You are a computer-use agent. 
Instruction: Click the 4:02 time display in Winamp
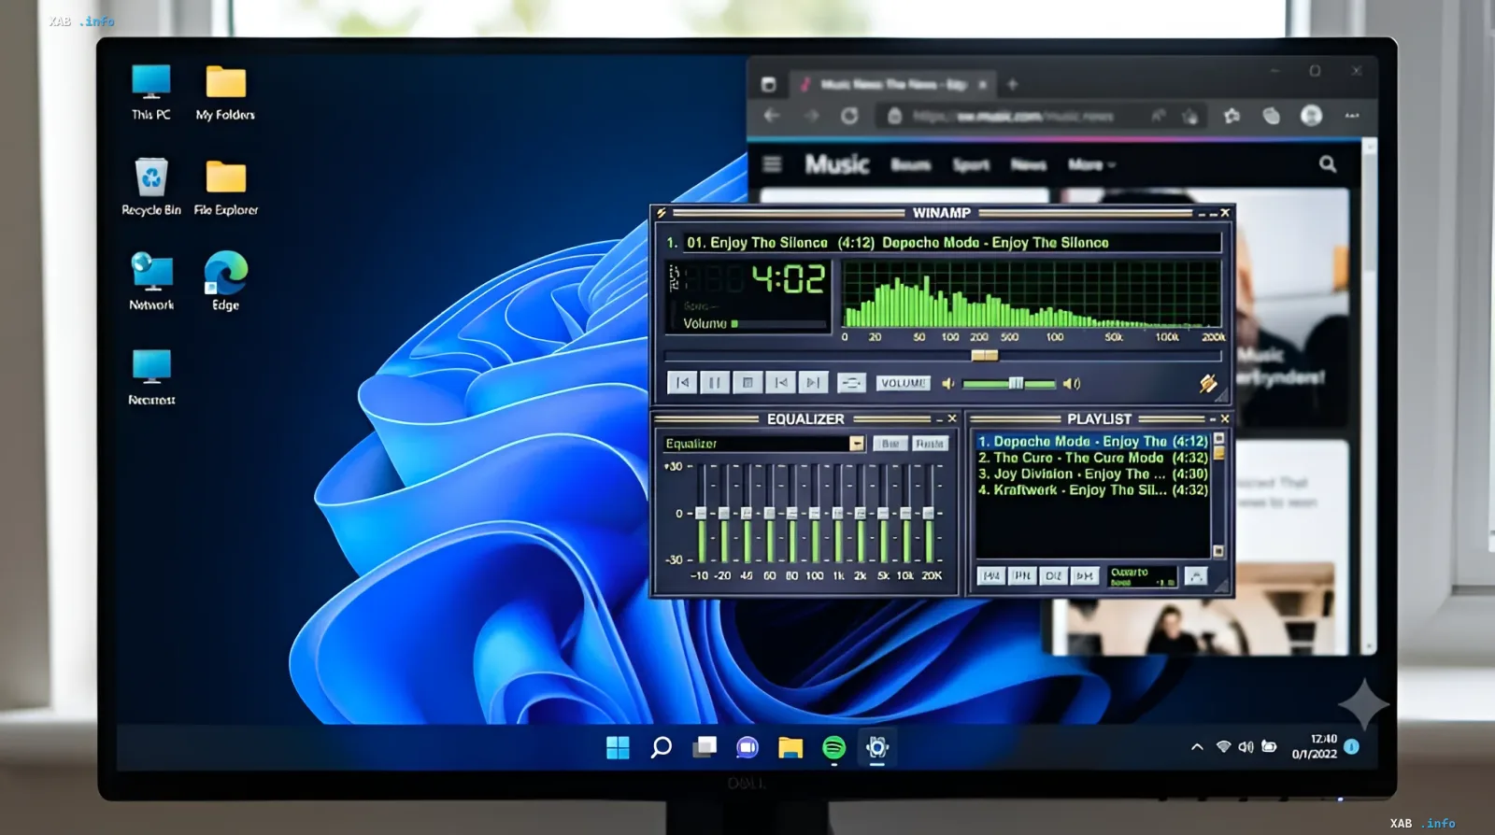tap(790, 278)
